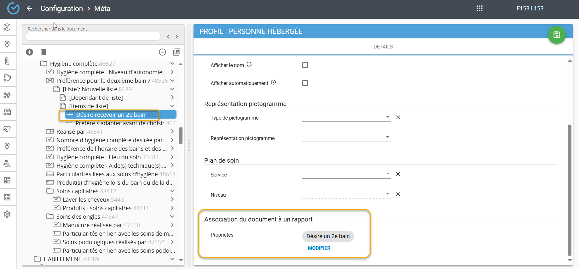
Task: Click the document search input field
Action: (93, 36)
